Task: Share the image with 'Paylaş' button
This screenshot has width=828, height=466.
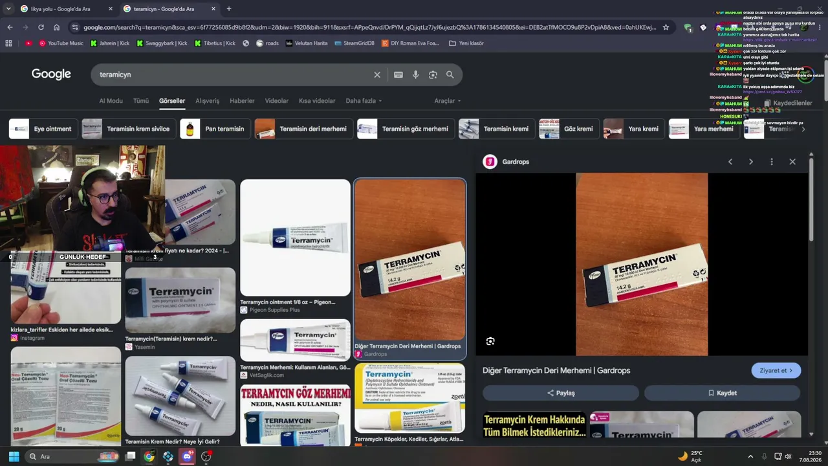Action: pos(561,393)
